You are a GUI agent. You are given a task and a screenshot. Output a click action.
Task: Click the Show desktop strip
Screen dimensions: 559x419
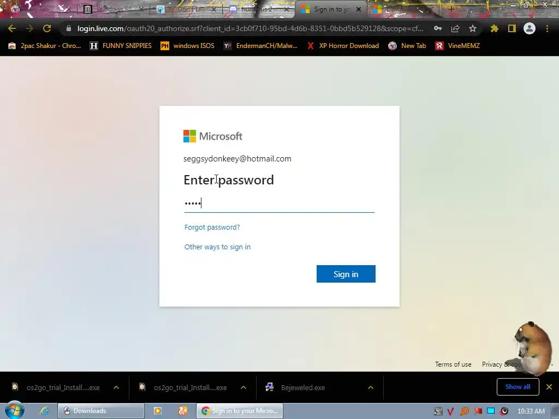[x=555, y=411]
